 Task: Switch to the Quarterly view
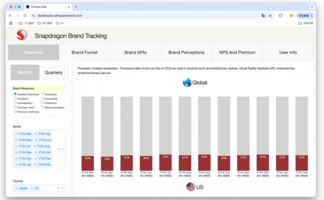(53, 73)
